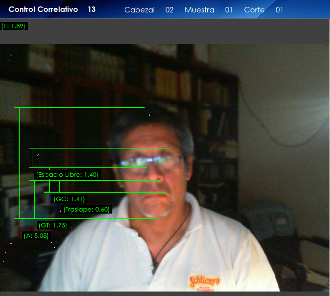
Task: Select the Traslape: 0.60 measurement label
Action: tap(86, 210)
